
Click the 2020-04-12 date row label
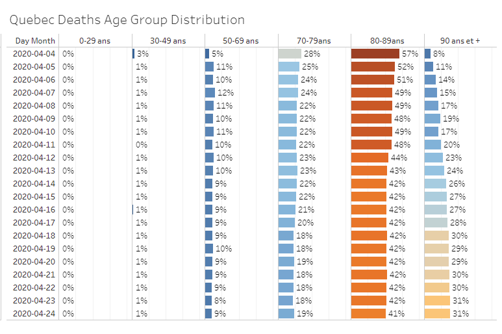(35, 158)
